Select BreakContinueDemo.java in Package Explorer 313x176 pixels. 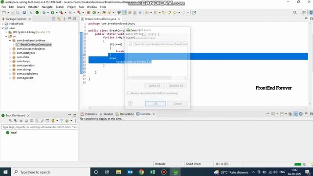click(x=36, y=44)
